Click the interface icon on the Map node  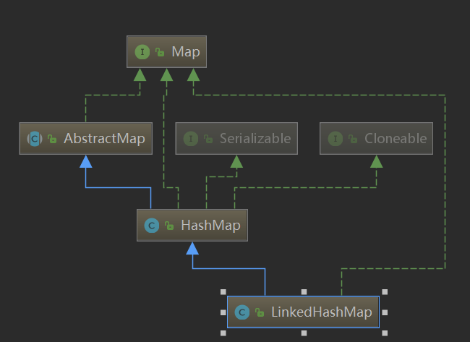click(x=142, y=52)
